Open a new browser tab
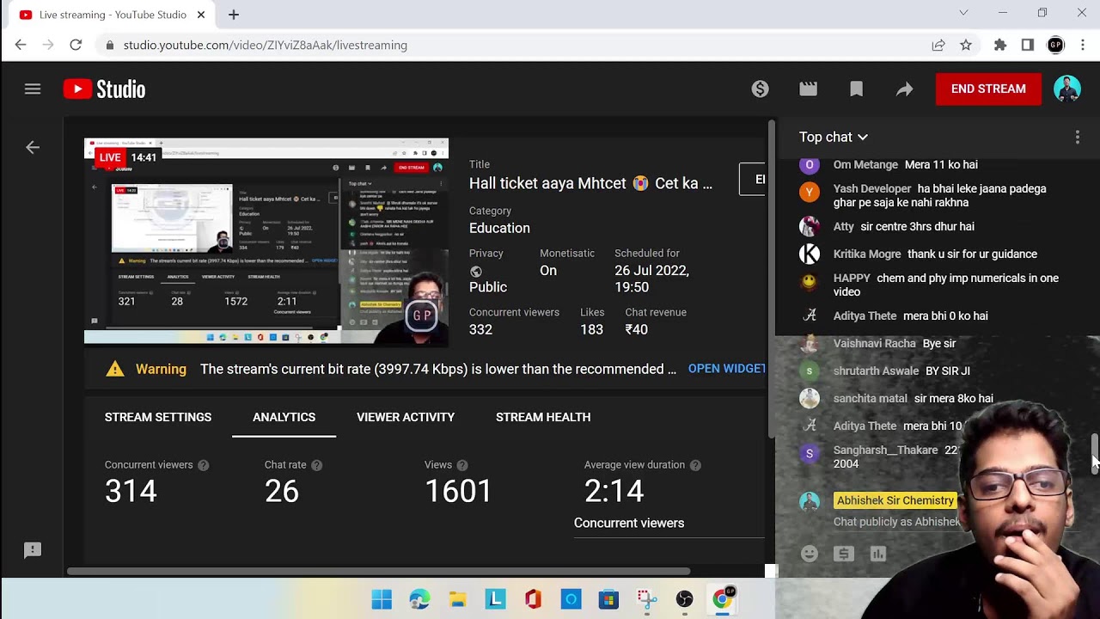This screenshot has width=1100, height=619. (233, 15)
